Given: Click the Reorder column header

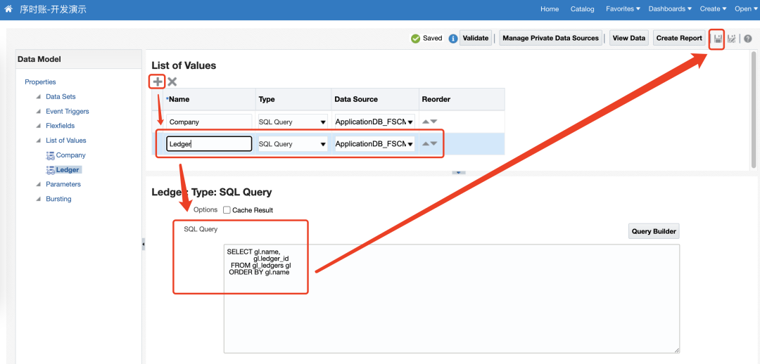Looking at the screenshot, I should click(462, 99).
